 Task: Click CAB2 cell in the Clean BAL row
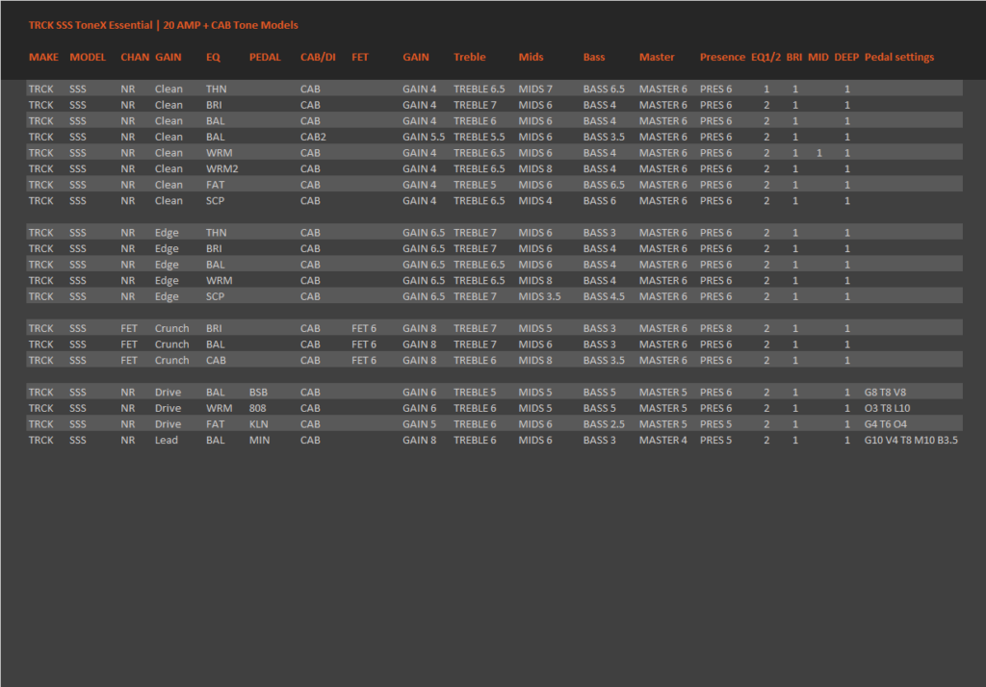coord(313,137)
